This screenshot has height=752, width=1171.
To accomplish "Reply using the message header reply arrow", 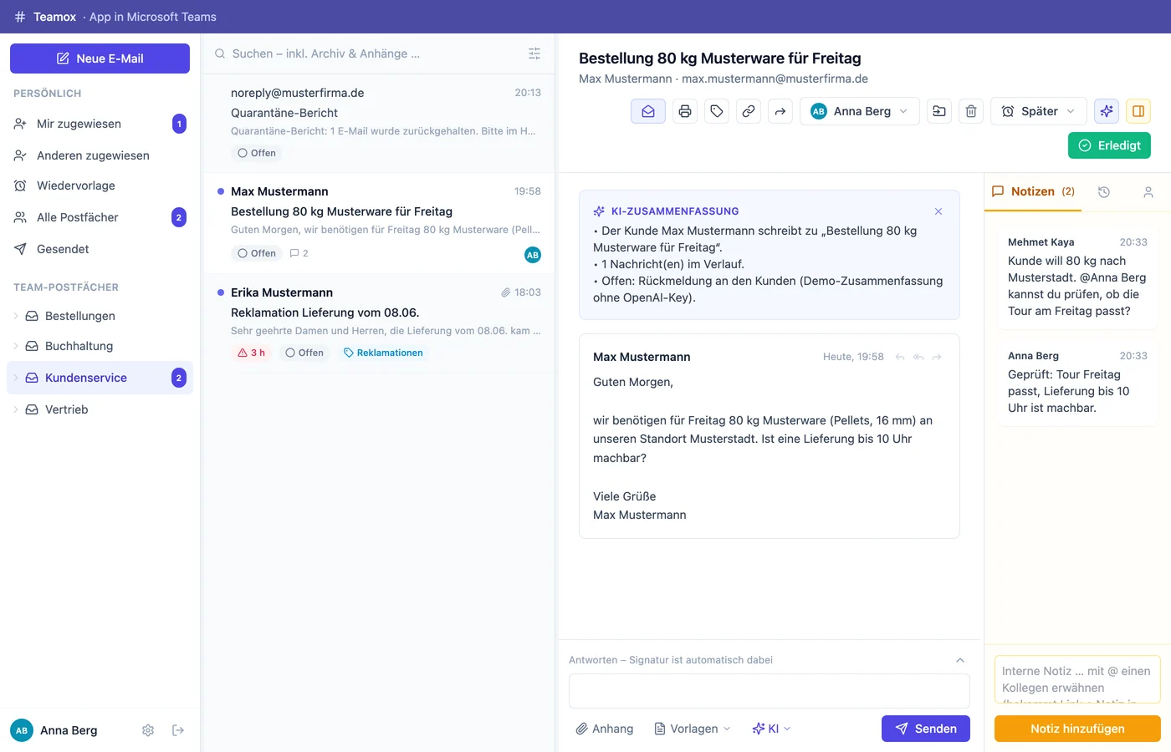I will pos(900,357).
